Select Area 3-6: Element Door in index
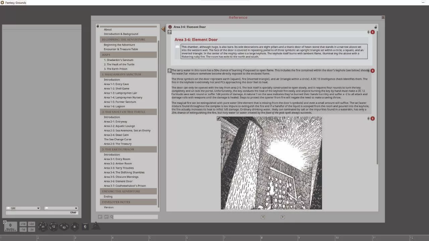The height and width of the screenshot is (241, 429). coord(118,181)
